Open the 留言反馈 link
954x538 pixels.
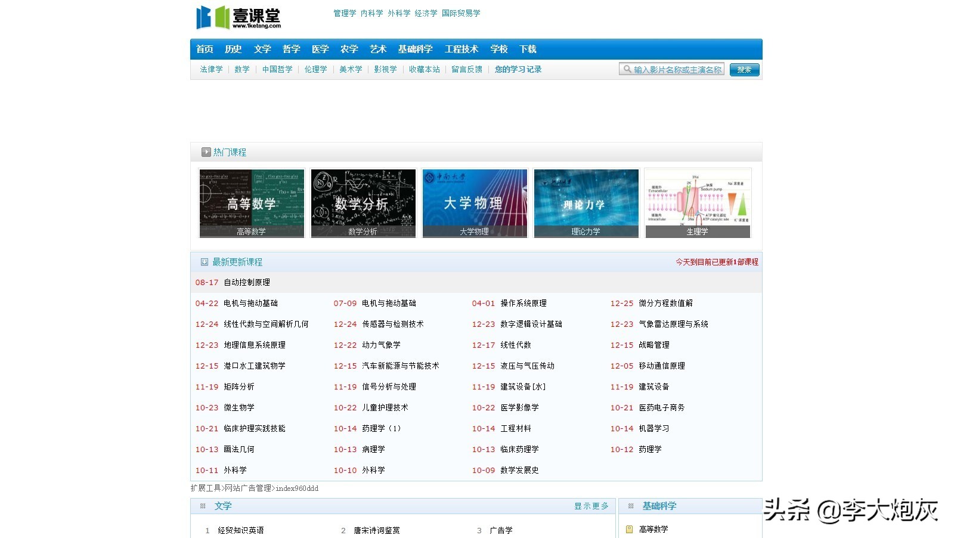click(x=466, y=69)
